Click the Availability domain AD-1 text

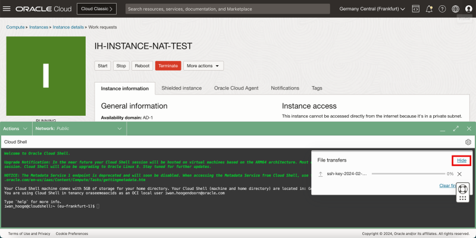click(x=127, y=118)
